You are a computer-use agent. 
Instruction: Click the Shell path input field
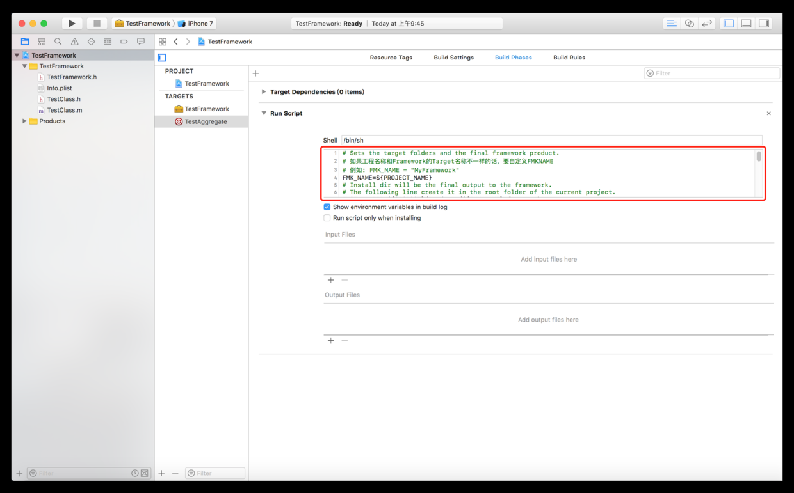(551, 140)
